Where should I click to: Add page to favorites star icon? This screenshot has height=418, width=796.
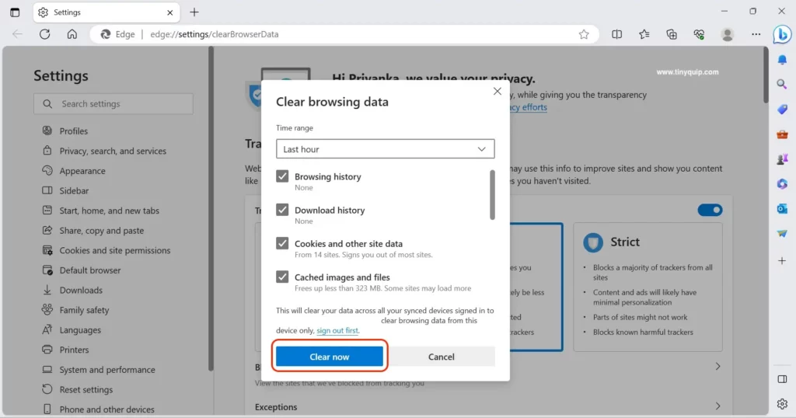584,34
